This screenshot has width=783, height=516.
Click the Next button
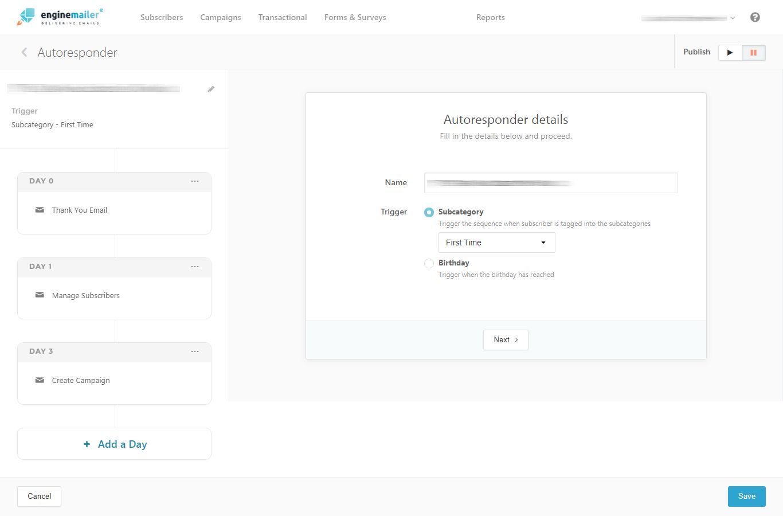(x=505, y=339)
